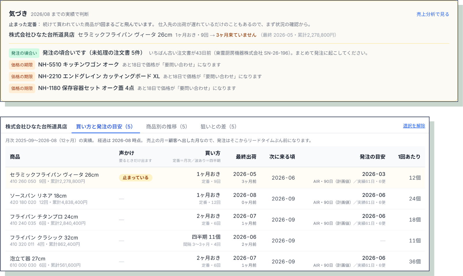Screen dimensions: 463x276
Task: Select フライパン クラシック 32cm table row
Action: click(215, 240)
